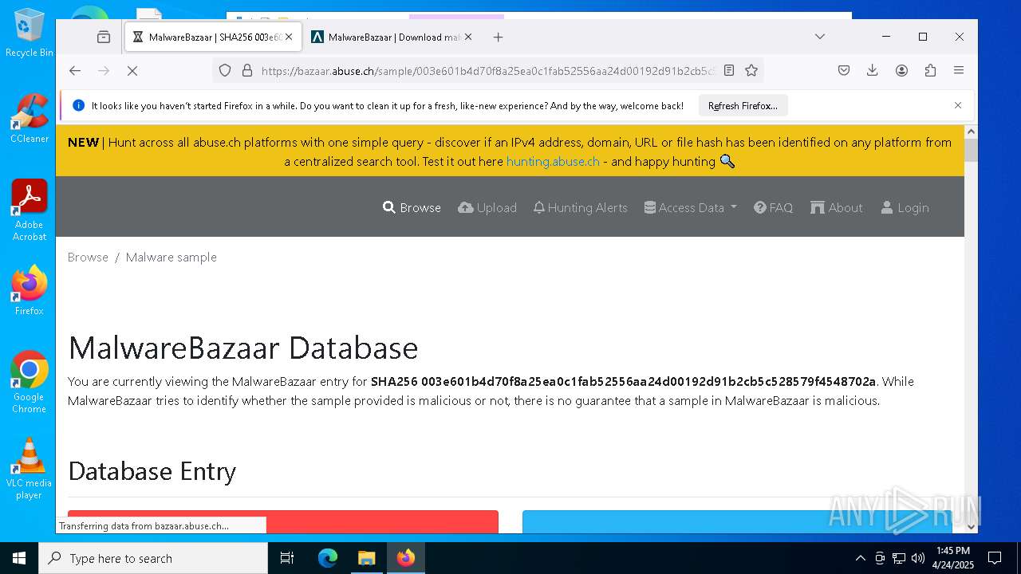
Task: Expand the list all tabs chevron
Action: (x=820, y=37)
